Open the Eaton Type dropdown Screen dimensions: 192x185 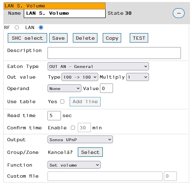pyautogui.click(x=98, y=66)
